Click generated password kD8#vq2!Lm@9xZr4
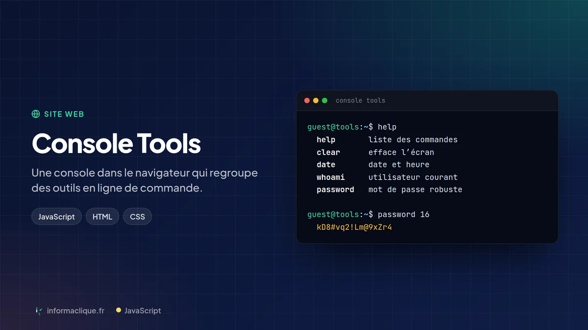This screenshot has height=330, width=588. (x=354, y=227)
